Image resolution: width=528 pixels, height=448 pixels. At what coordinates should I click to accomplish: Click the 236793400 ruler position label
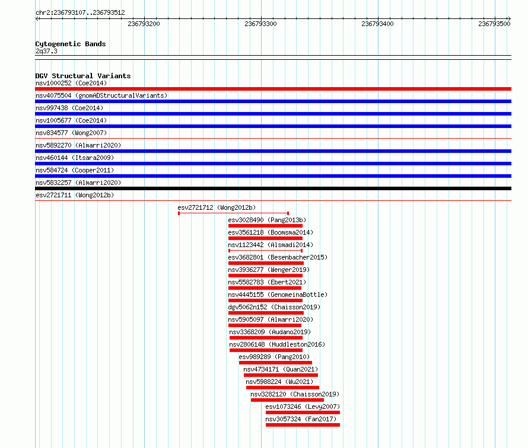377,24
